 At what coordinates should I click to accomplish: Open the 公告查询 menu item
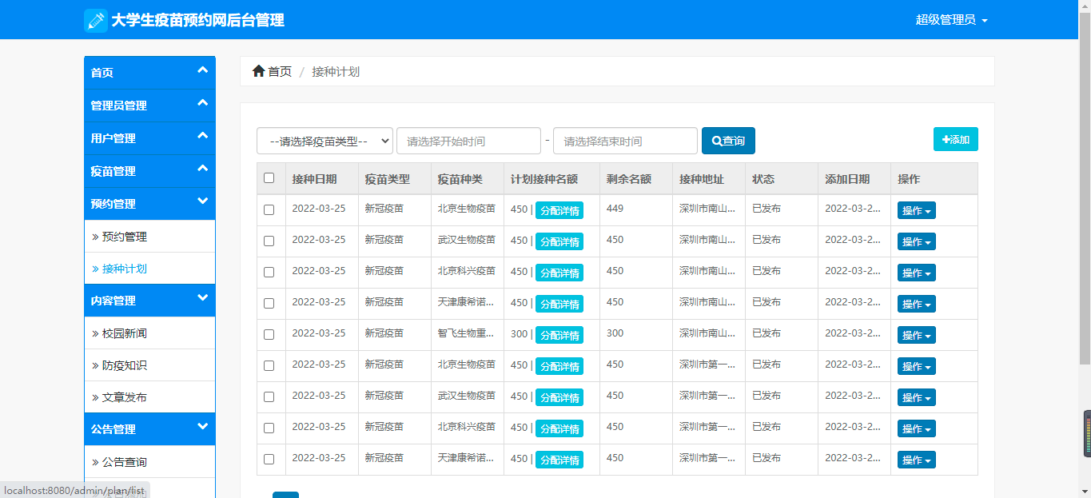click(x=149, y=462)
